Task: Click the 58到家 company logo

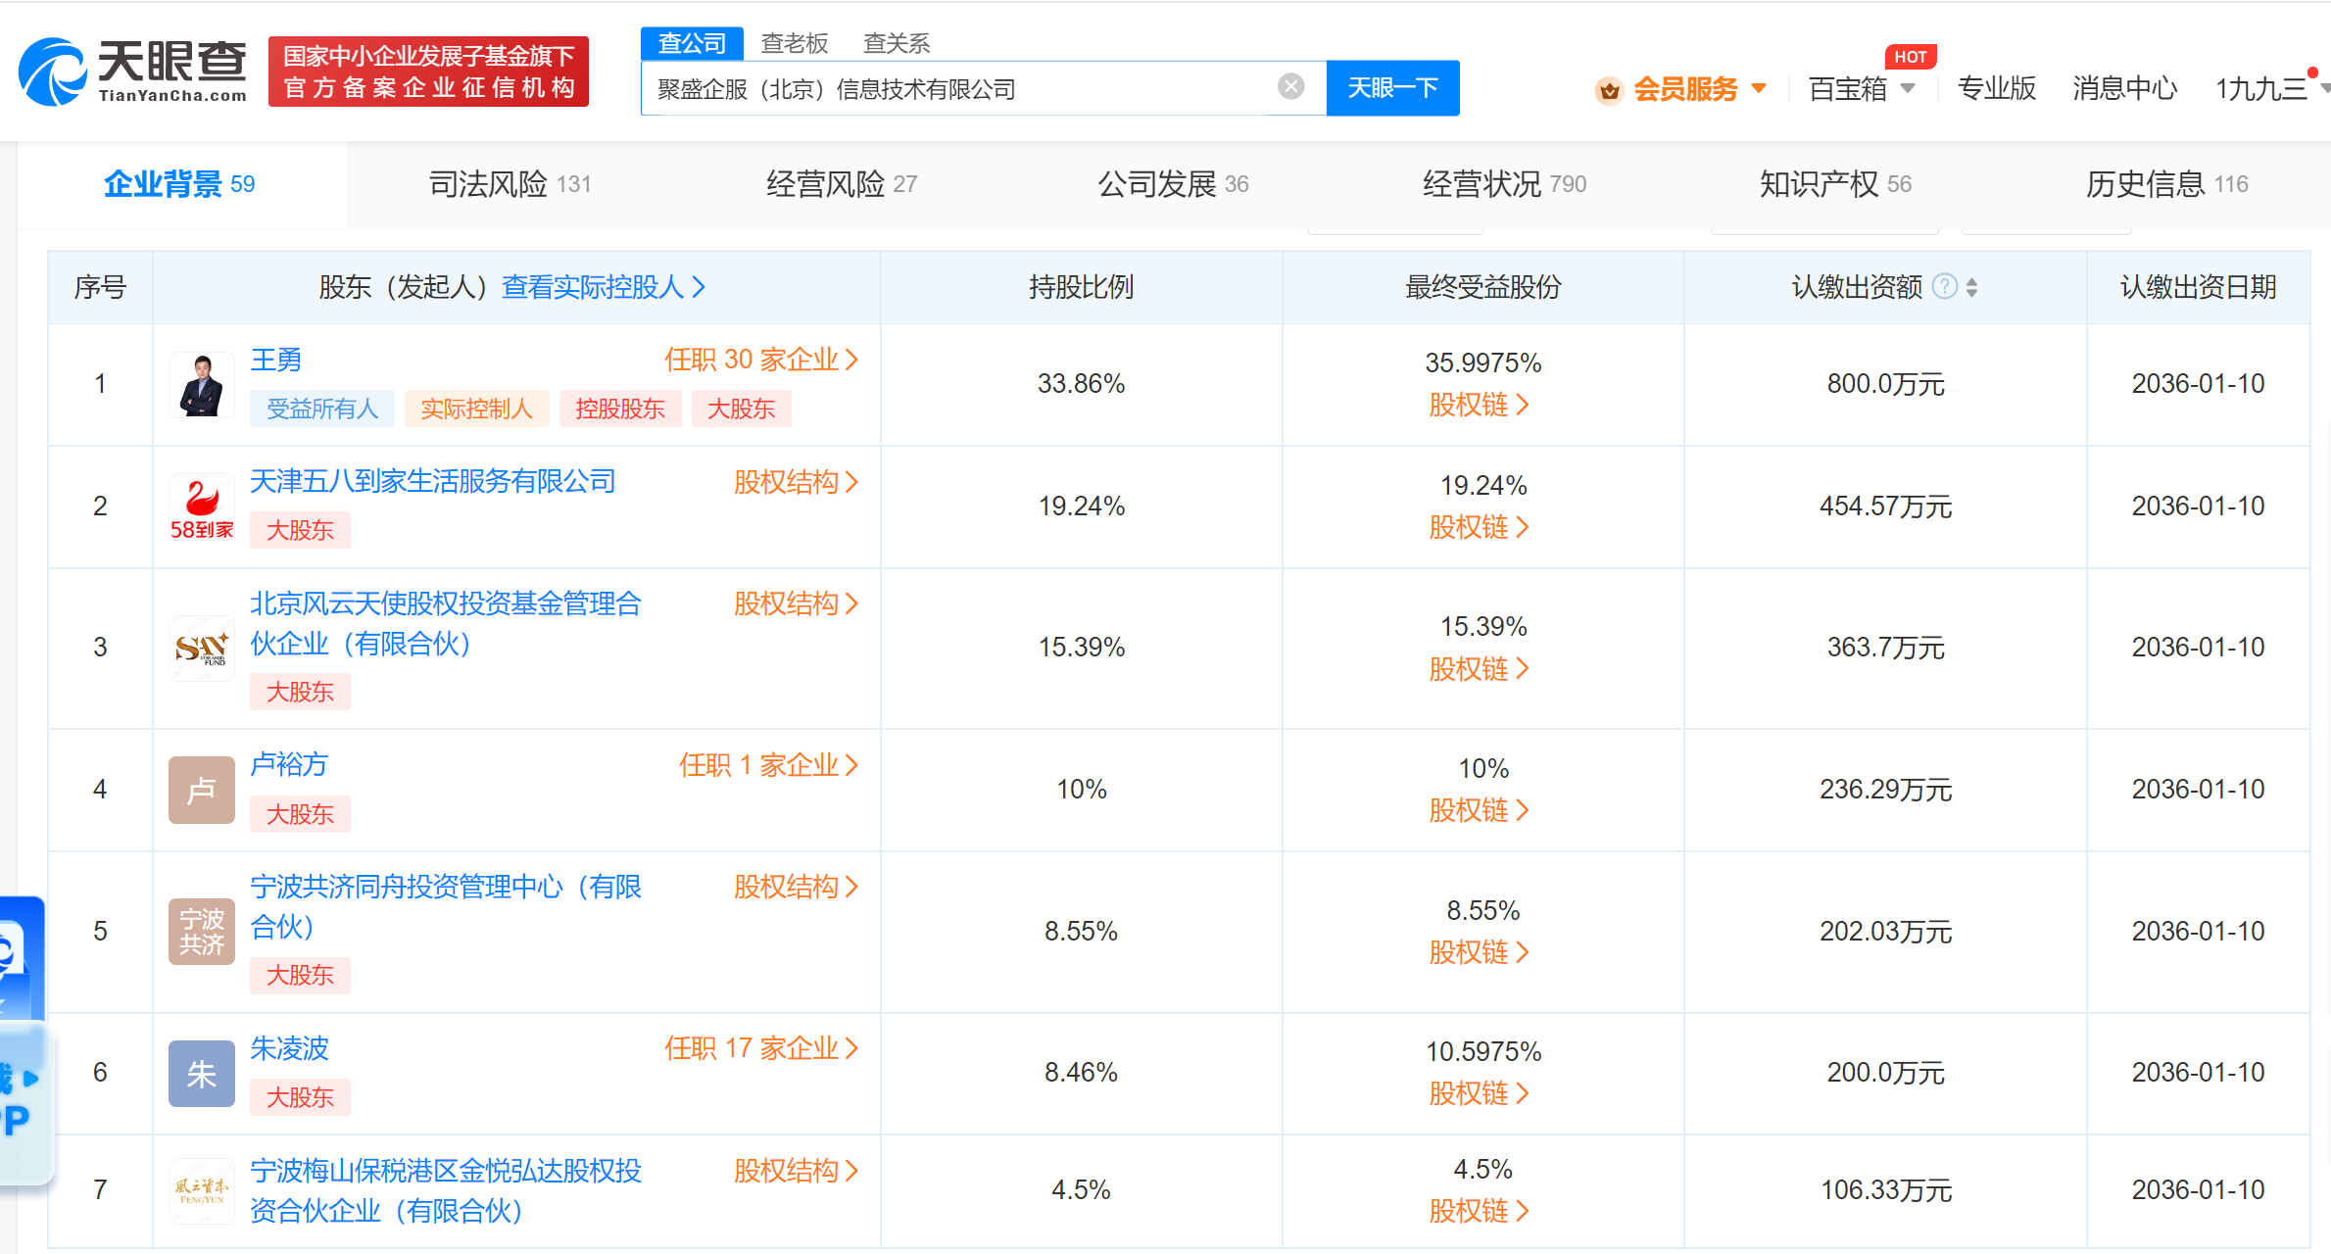Action: 202,507
